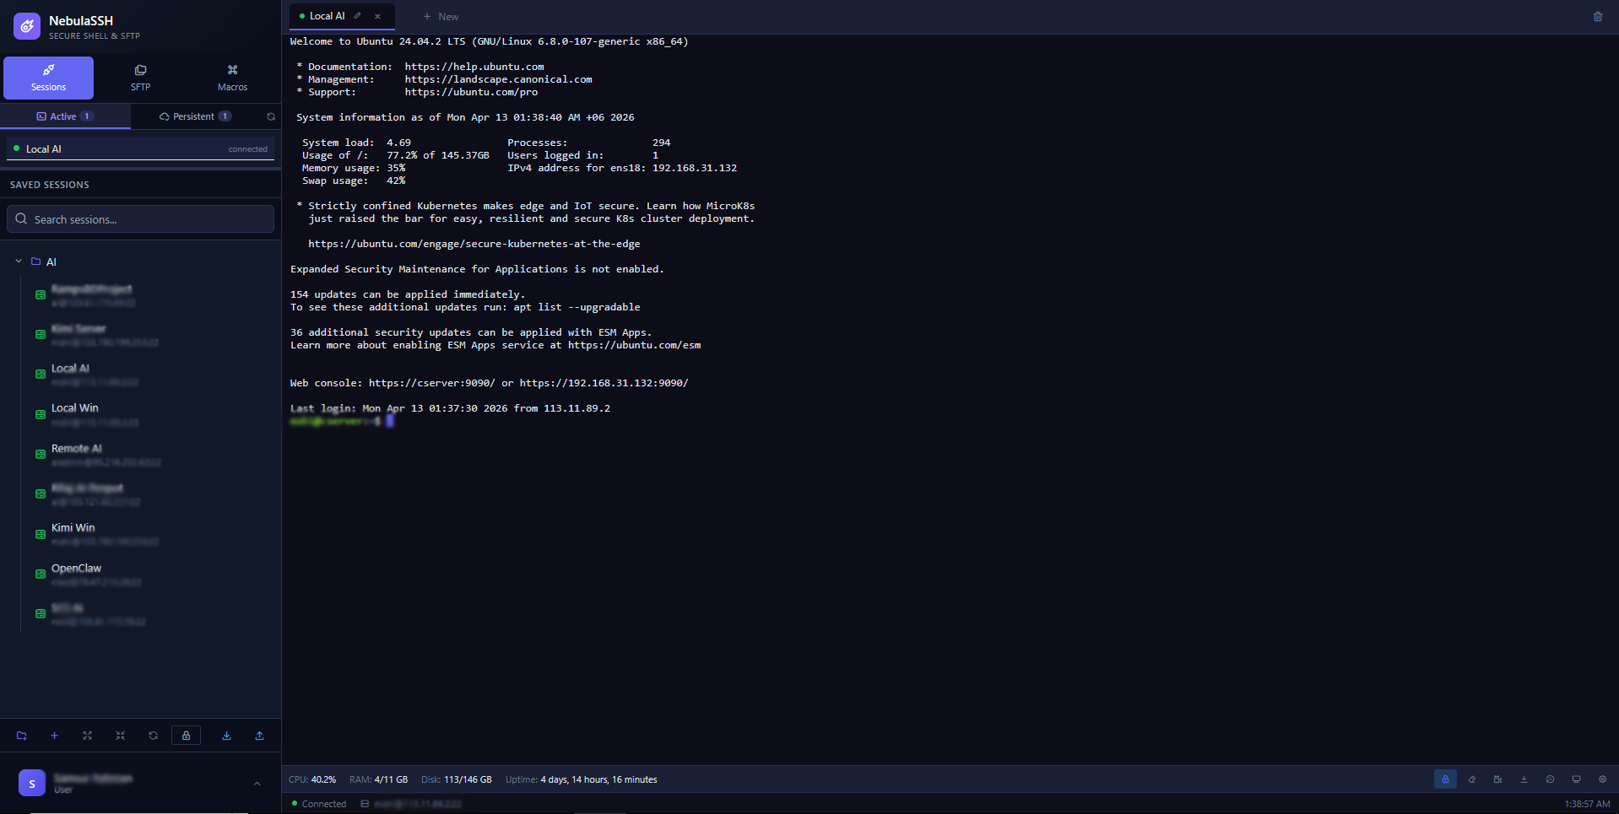Click the server icon beside OpenClaw
Screen dimensions: 1619x814
coord(40,574)
